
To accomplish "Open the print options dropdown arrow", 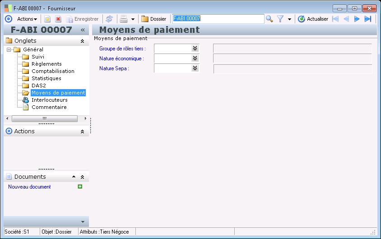I will coord(133,19).
